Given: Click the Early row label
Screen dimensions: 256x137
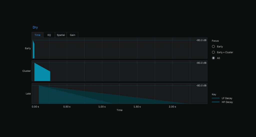Looking at the screenshot, I should (x=28, y=48).
